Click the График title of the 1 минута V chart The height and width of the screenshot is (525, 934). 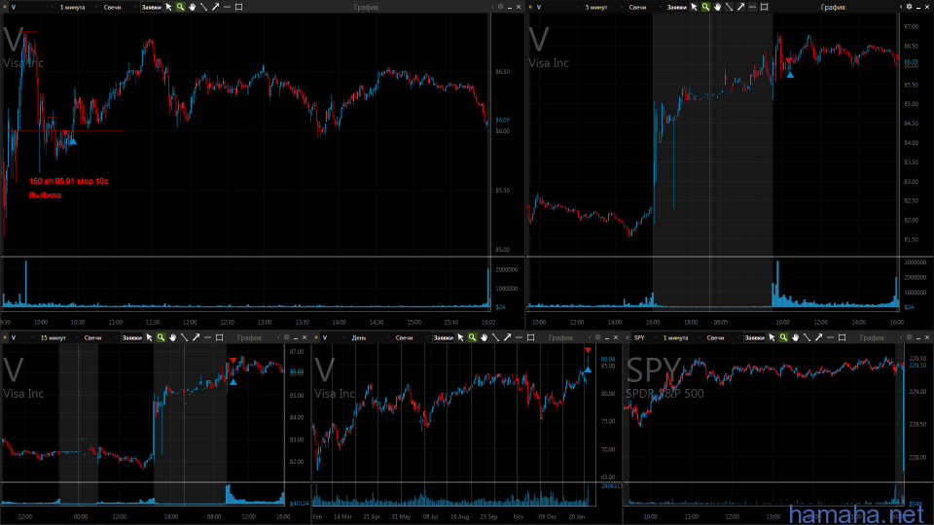[x=366, y=7]
